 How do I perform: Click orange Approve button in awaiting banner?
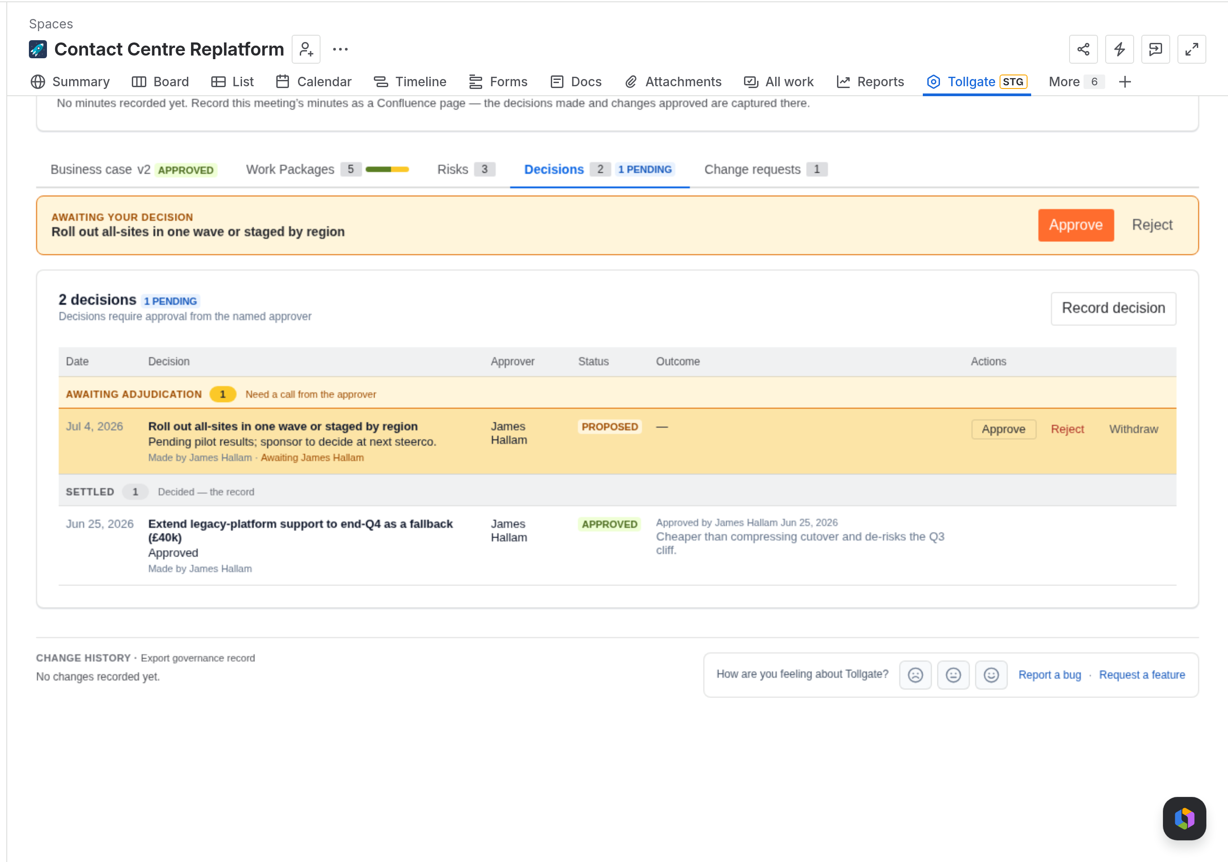tap(1075, 225)
